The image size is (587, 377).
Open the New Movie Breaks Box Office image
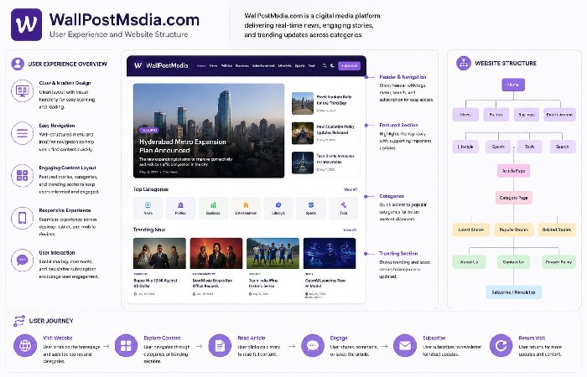coord(216,253)
